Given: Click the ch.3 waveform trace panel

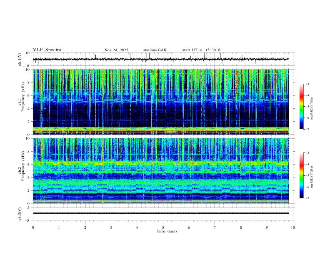Looking at the screenshot, I should pyautogui.click(x=164, y=214).
